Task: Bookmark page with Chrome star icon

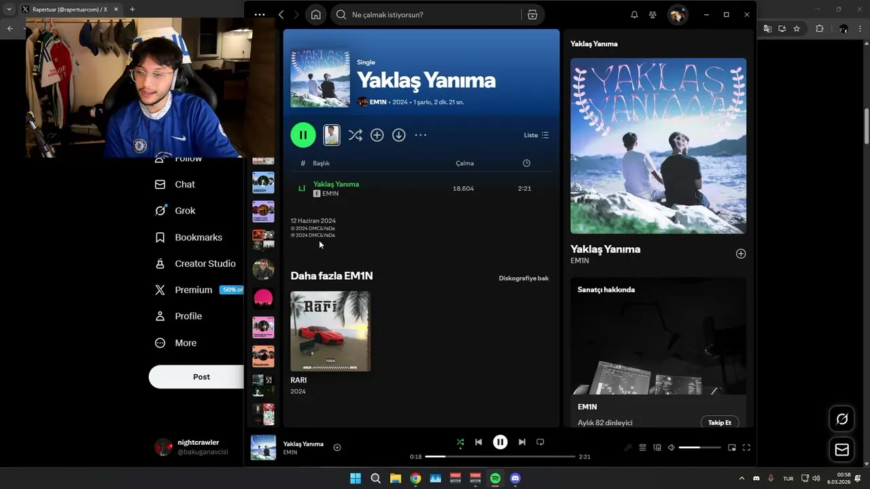Action: click(797, 29)
